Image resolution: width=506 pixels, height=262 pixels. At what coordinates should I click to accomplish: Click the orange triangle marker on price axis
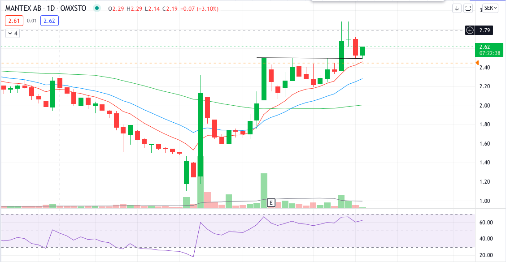tap(477, 63)
